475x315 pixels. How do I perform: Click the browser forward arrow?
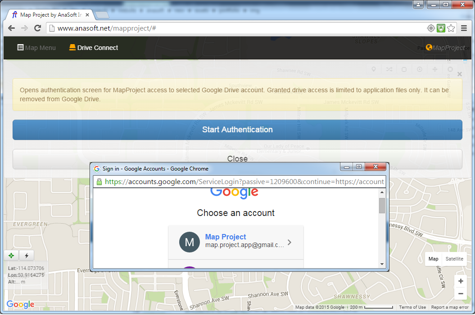click(x=24, y=28)
